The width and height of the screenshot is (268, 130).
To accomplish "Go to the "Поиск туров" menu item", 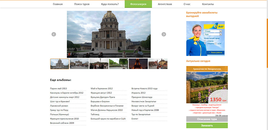I will point(82,4).
